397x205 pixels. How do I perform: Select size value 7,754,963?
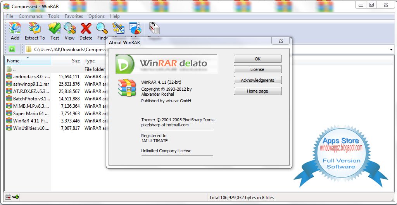(x=70, y=114)
